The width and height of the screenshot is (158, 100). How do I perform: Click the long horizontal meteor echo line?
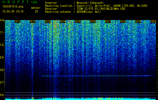point(98,76)
